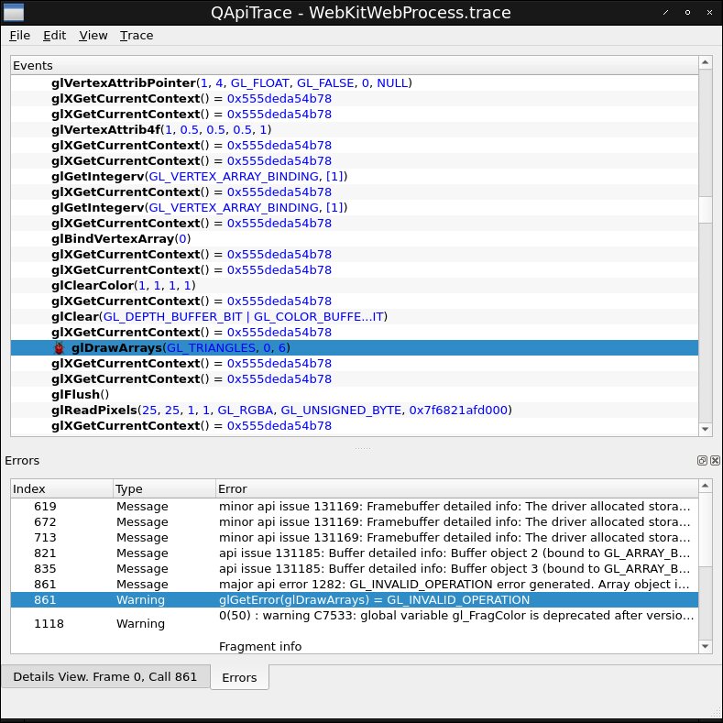Open the File menu

pyautogui.click(x=19, y=36)
